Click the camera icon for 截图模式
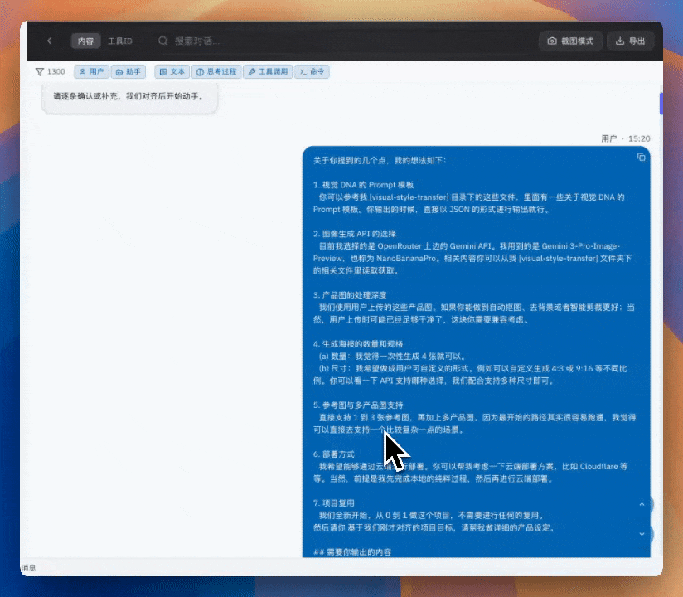 click(x=551, y=41)
